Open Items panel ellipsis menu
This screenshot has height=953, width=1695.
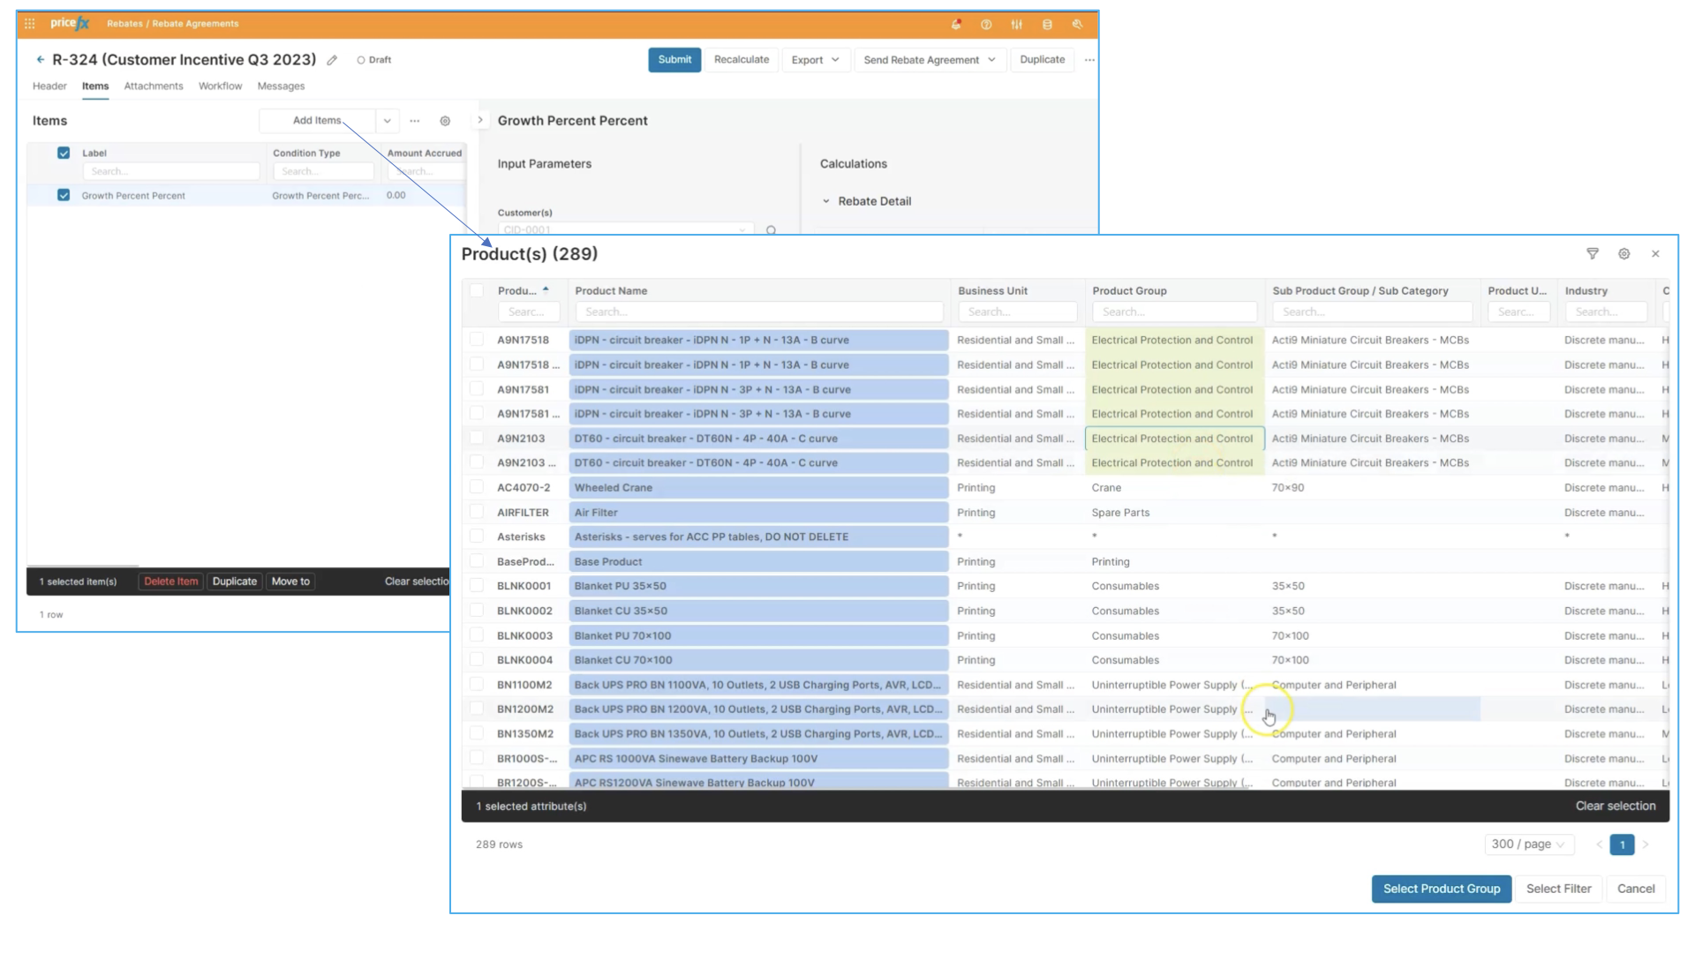415,121
